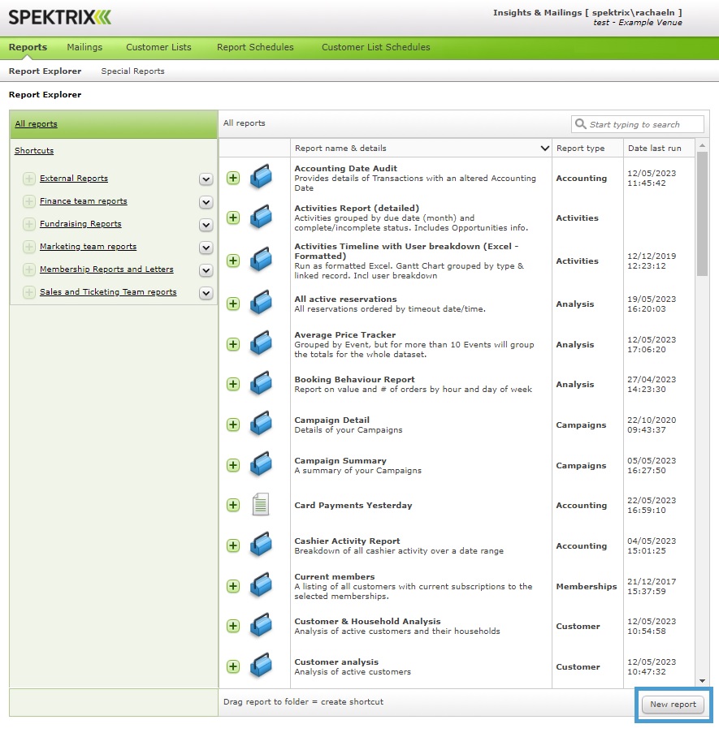The width and height of the screenshot is (719, 750).
Task: Click the plus icon for Booking Behaviour Report
Action: (x=233, y=384)
